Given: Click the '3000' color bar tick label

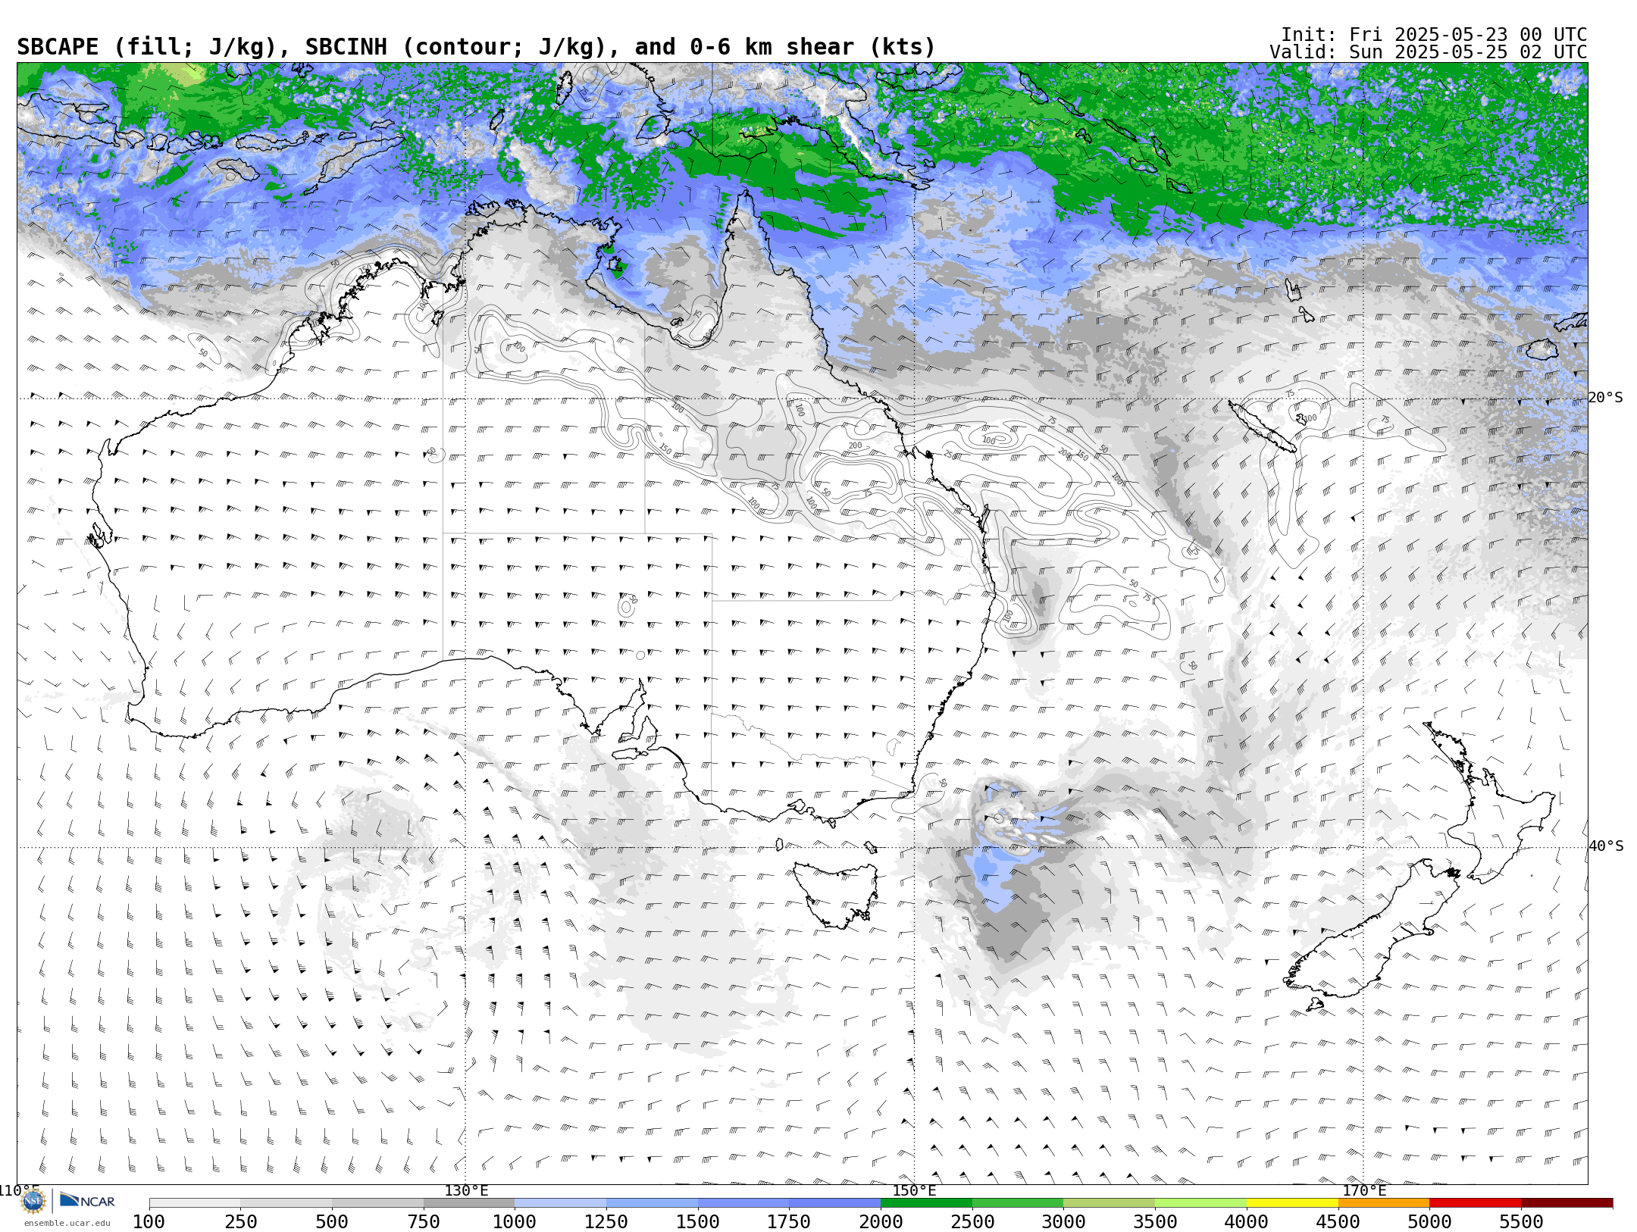Looking at the screenshot, I should [x=1063, y=1222].
